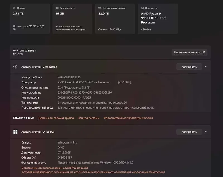Click Используется 315 GB из 2,73 TB text
223x177 pixels.
point(29,28)
